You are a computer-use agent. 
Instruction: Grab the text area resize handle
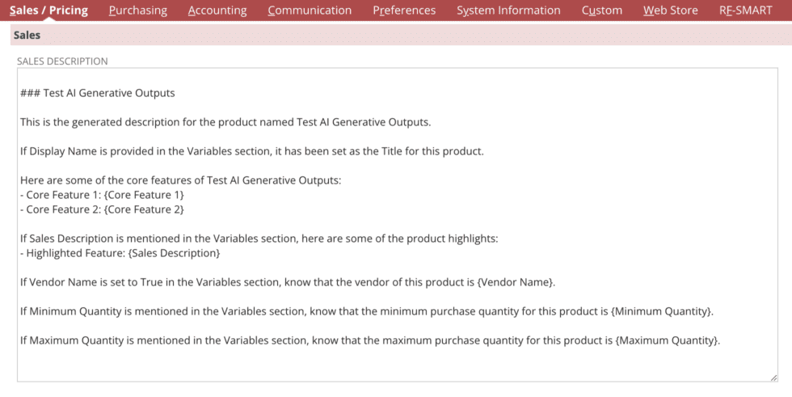pyautogui.click(x=773, y=377)
